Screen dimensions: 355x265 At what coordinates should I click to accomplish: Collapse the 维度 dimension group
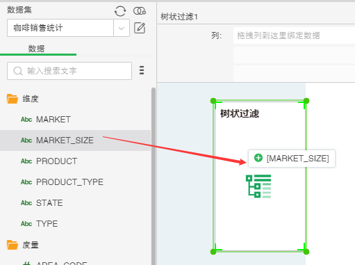coord(31,99)
